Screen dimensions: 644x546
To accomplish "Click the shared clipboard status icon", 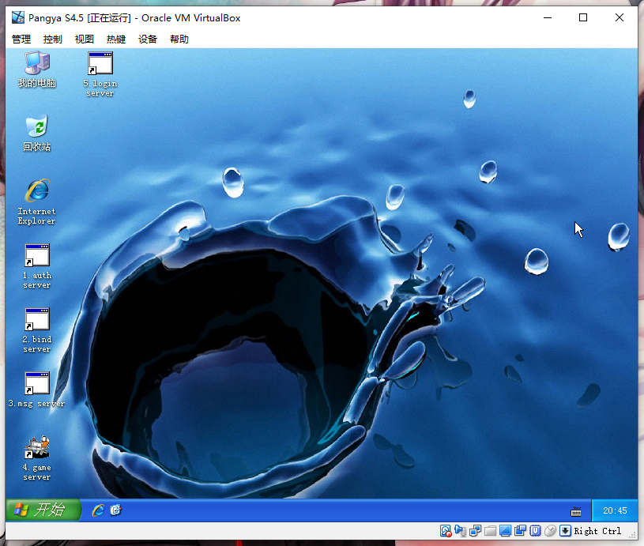I will [x=520, y=531].
